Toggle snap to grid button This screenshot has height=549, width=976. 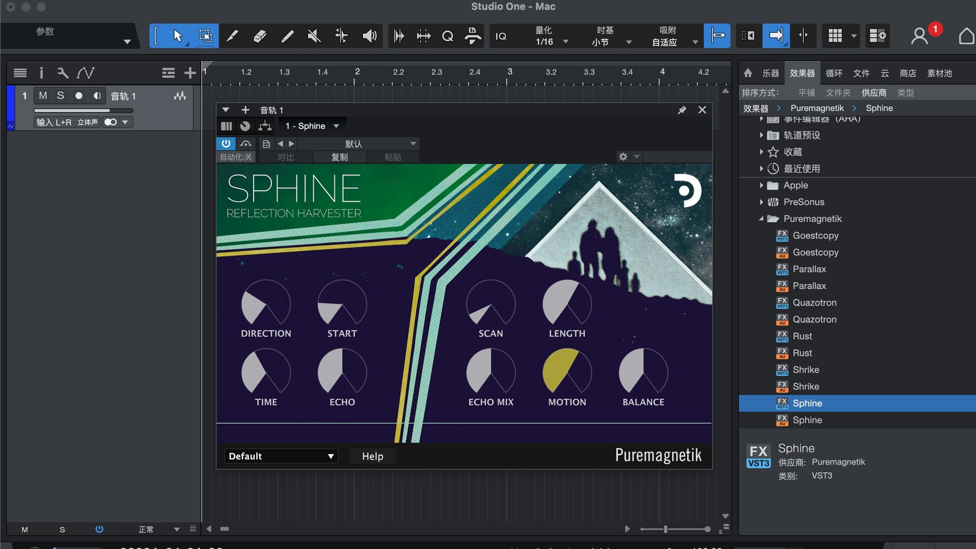(717, 36)
